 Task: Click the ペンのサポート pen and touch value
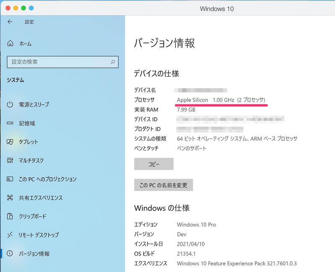pyautogui.click(x=192, y=149)
